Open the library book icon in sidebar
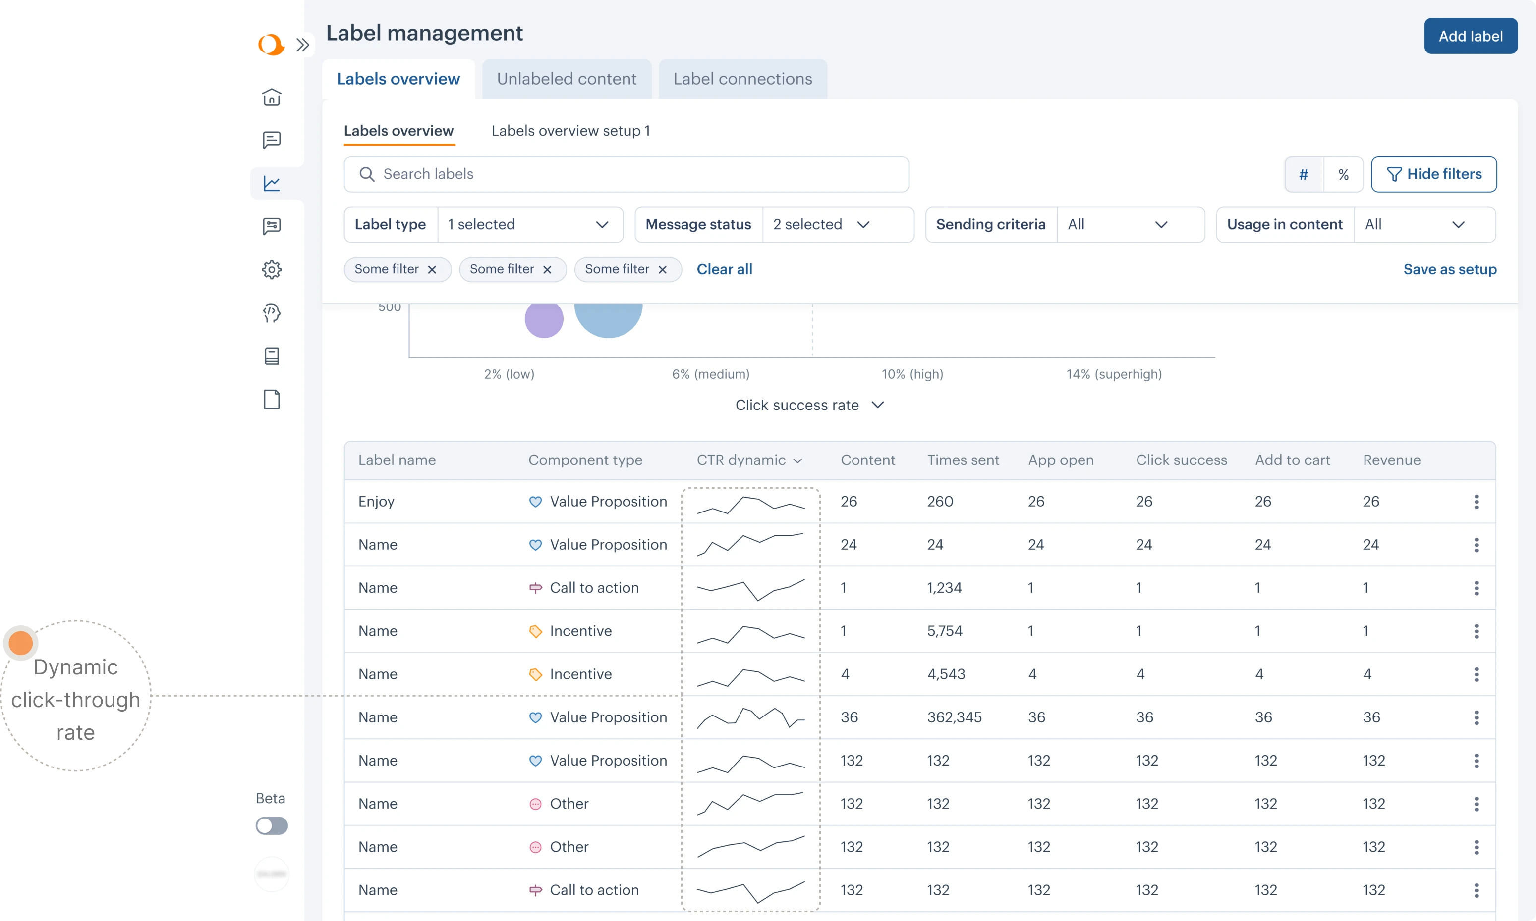Screen dimensions: 1536x921 click(x=272, y=356)
